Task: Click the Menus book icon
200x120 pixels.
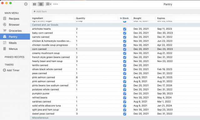Action: [x=5, y=49]
